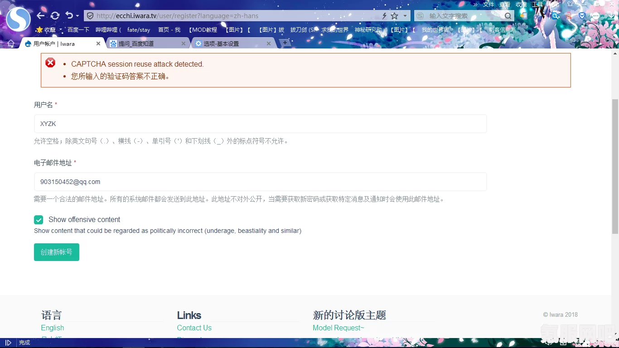Close the 用户帐户 | Iwara tab
Image resolution: width=619 pixels, height=348 pixels.
click(98, 44)
